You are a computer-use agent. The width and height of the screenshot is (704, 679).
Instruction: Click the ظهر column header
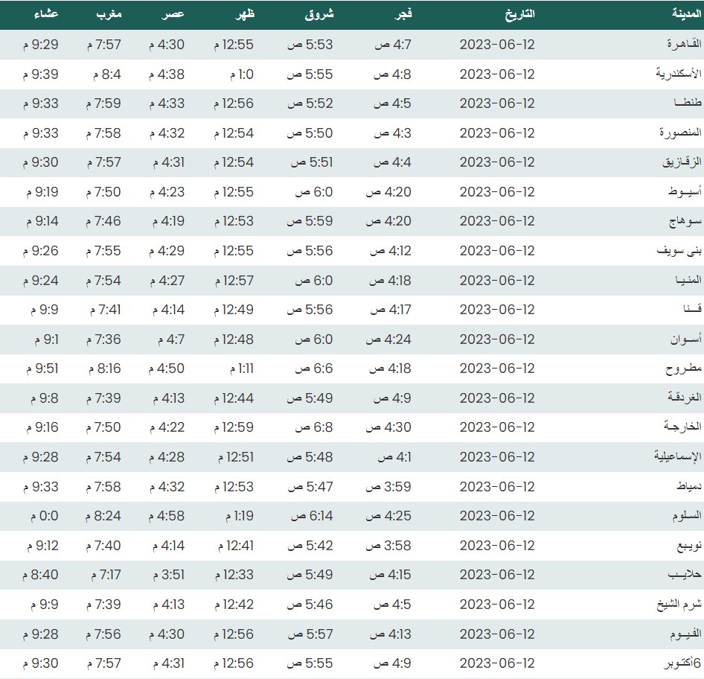[x=243, y=15]
